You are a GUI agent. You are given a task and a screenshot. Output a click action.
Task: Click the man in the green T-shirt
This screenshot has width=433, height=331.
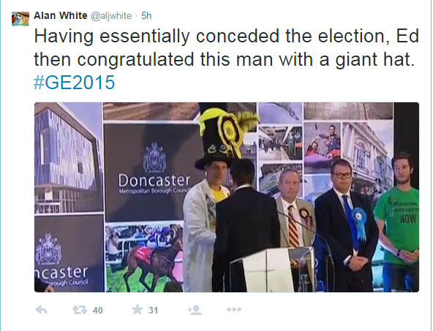pos(396,221)
